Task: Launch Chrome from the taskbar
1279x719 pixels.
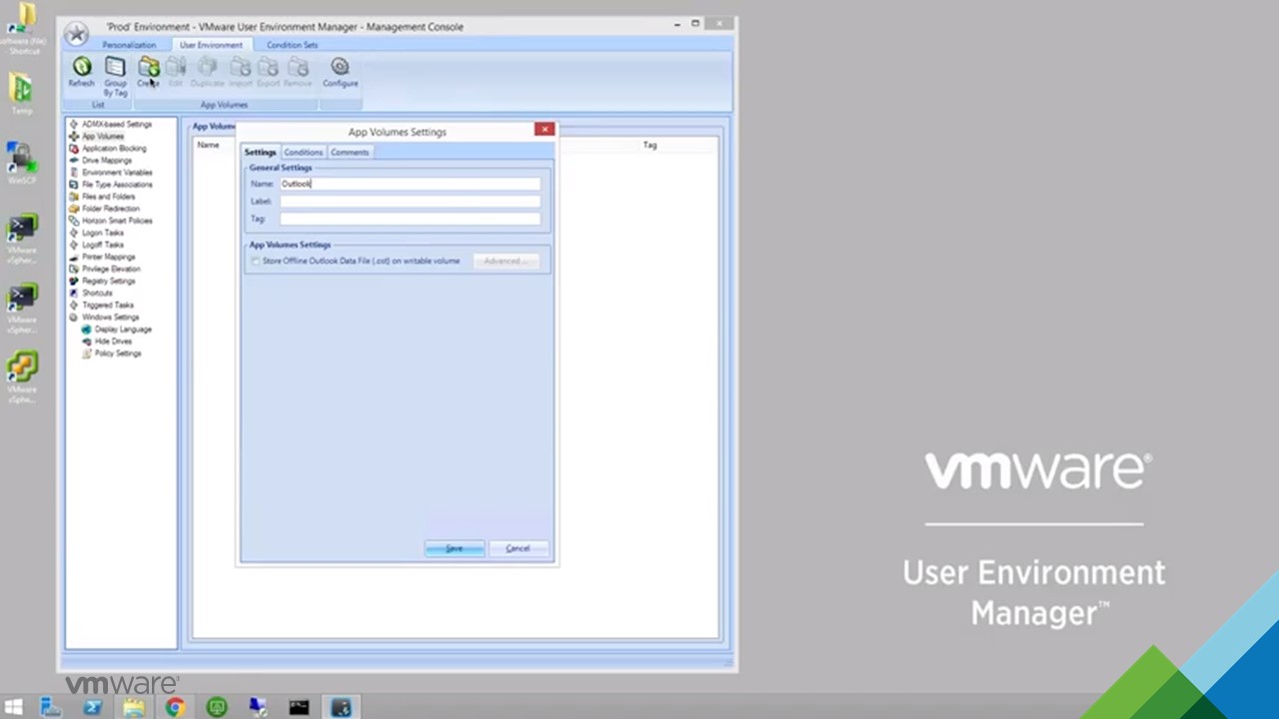Action: coord(175,707)
